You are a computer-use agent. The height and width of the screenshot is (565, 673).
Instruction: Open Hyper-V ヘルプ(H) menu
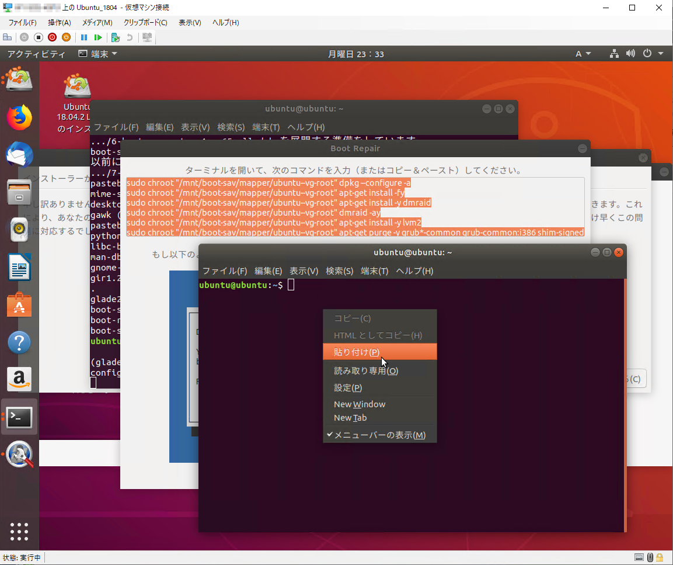click(x=226, y=22)
